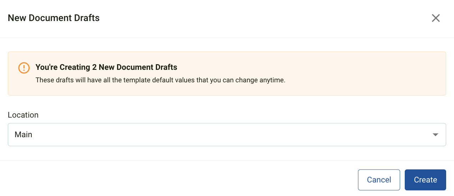Click the Location field label
This screenshot has width=454, height=196.
pos(23,115)
